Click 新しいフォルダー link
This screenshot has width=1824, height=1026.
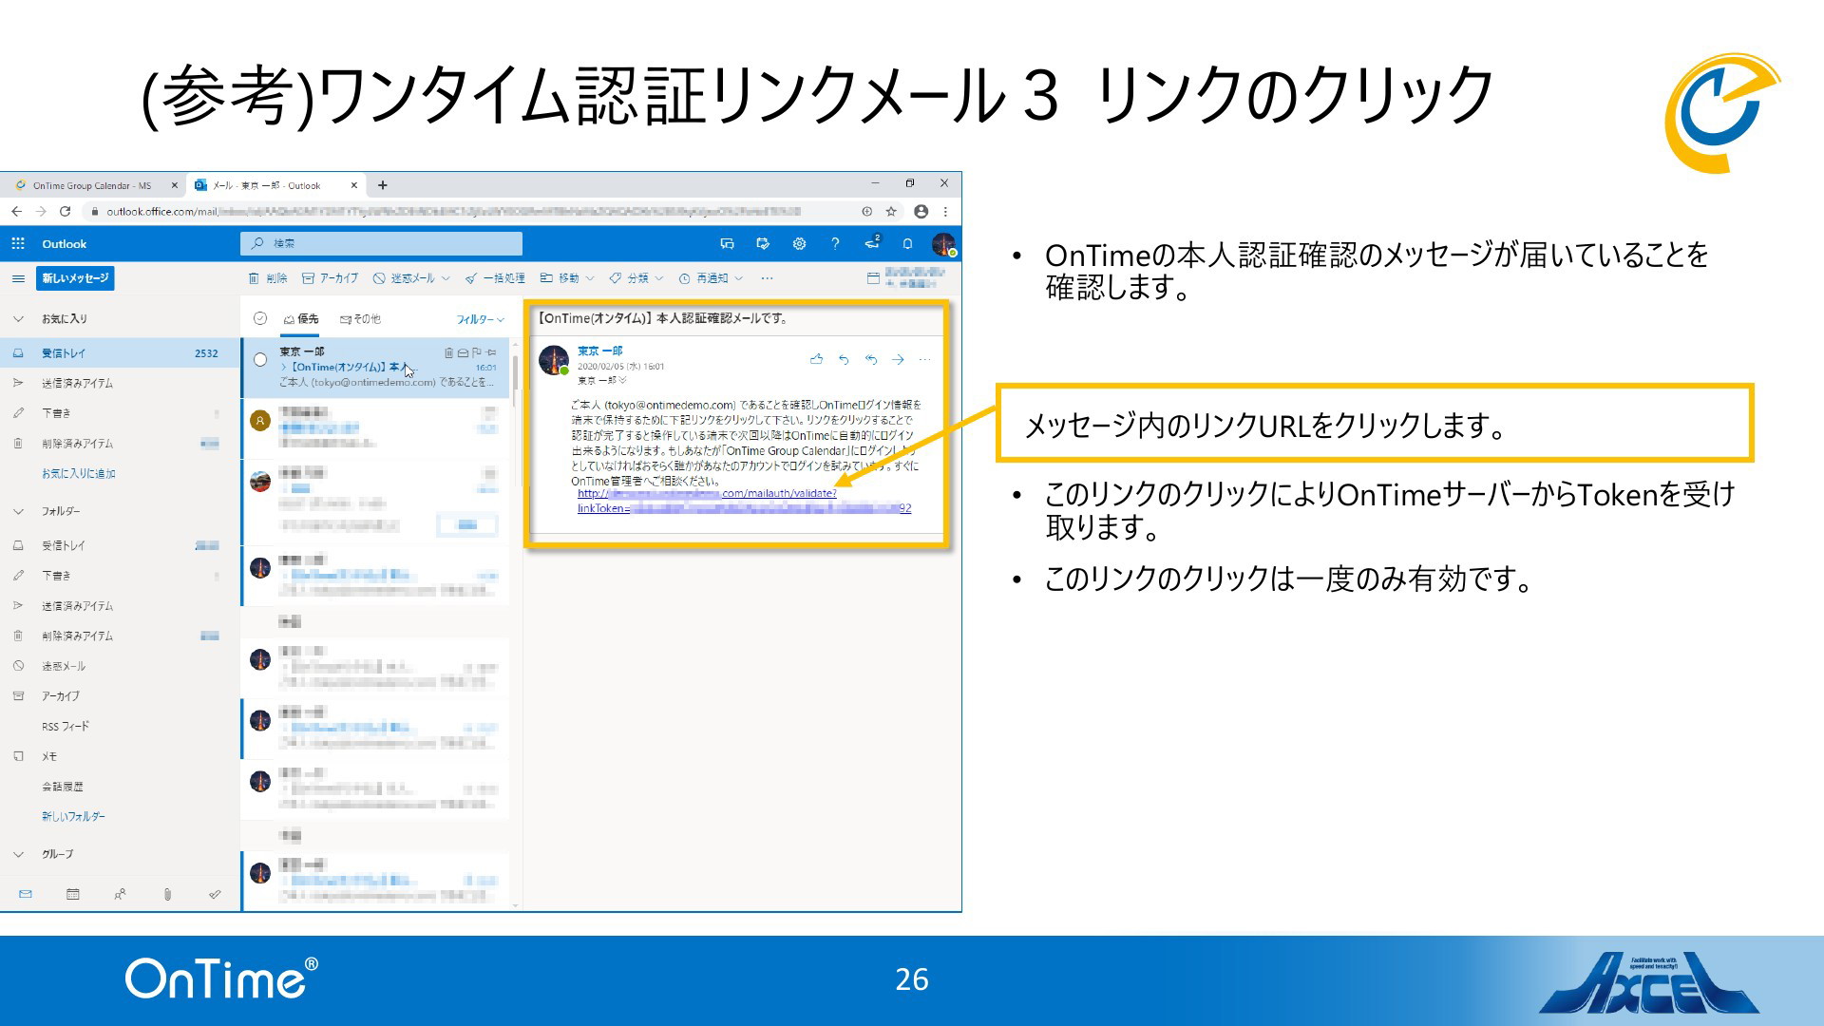tap(73, 816)
